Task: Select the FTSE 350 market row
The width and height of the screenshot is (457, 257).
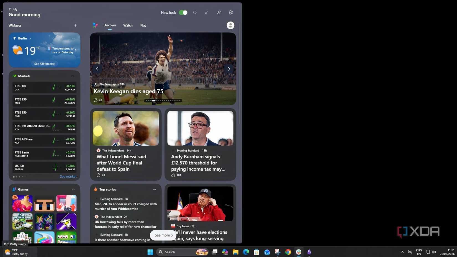Action: pyautogui.click(x=44, y=114)
